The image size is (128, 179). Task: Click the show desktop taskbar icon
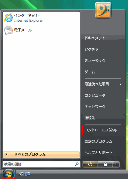pos(28,174)
